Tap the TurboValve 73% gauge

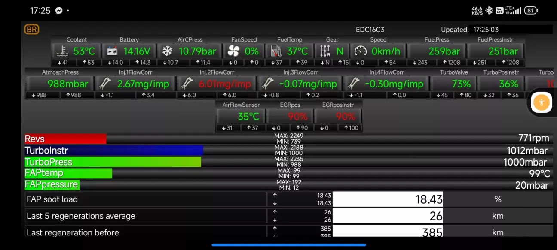coord(454,84)
